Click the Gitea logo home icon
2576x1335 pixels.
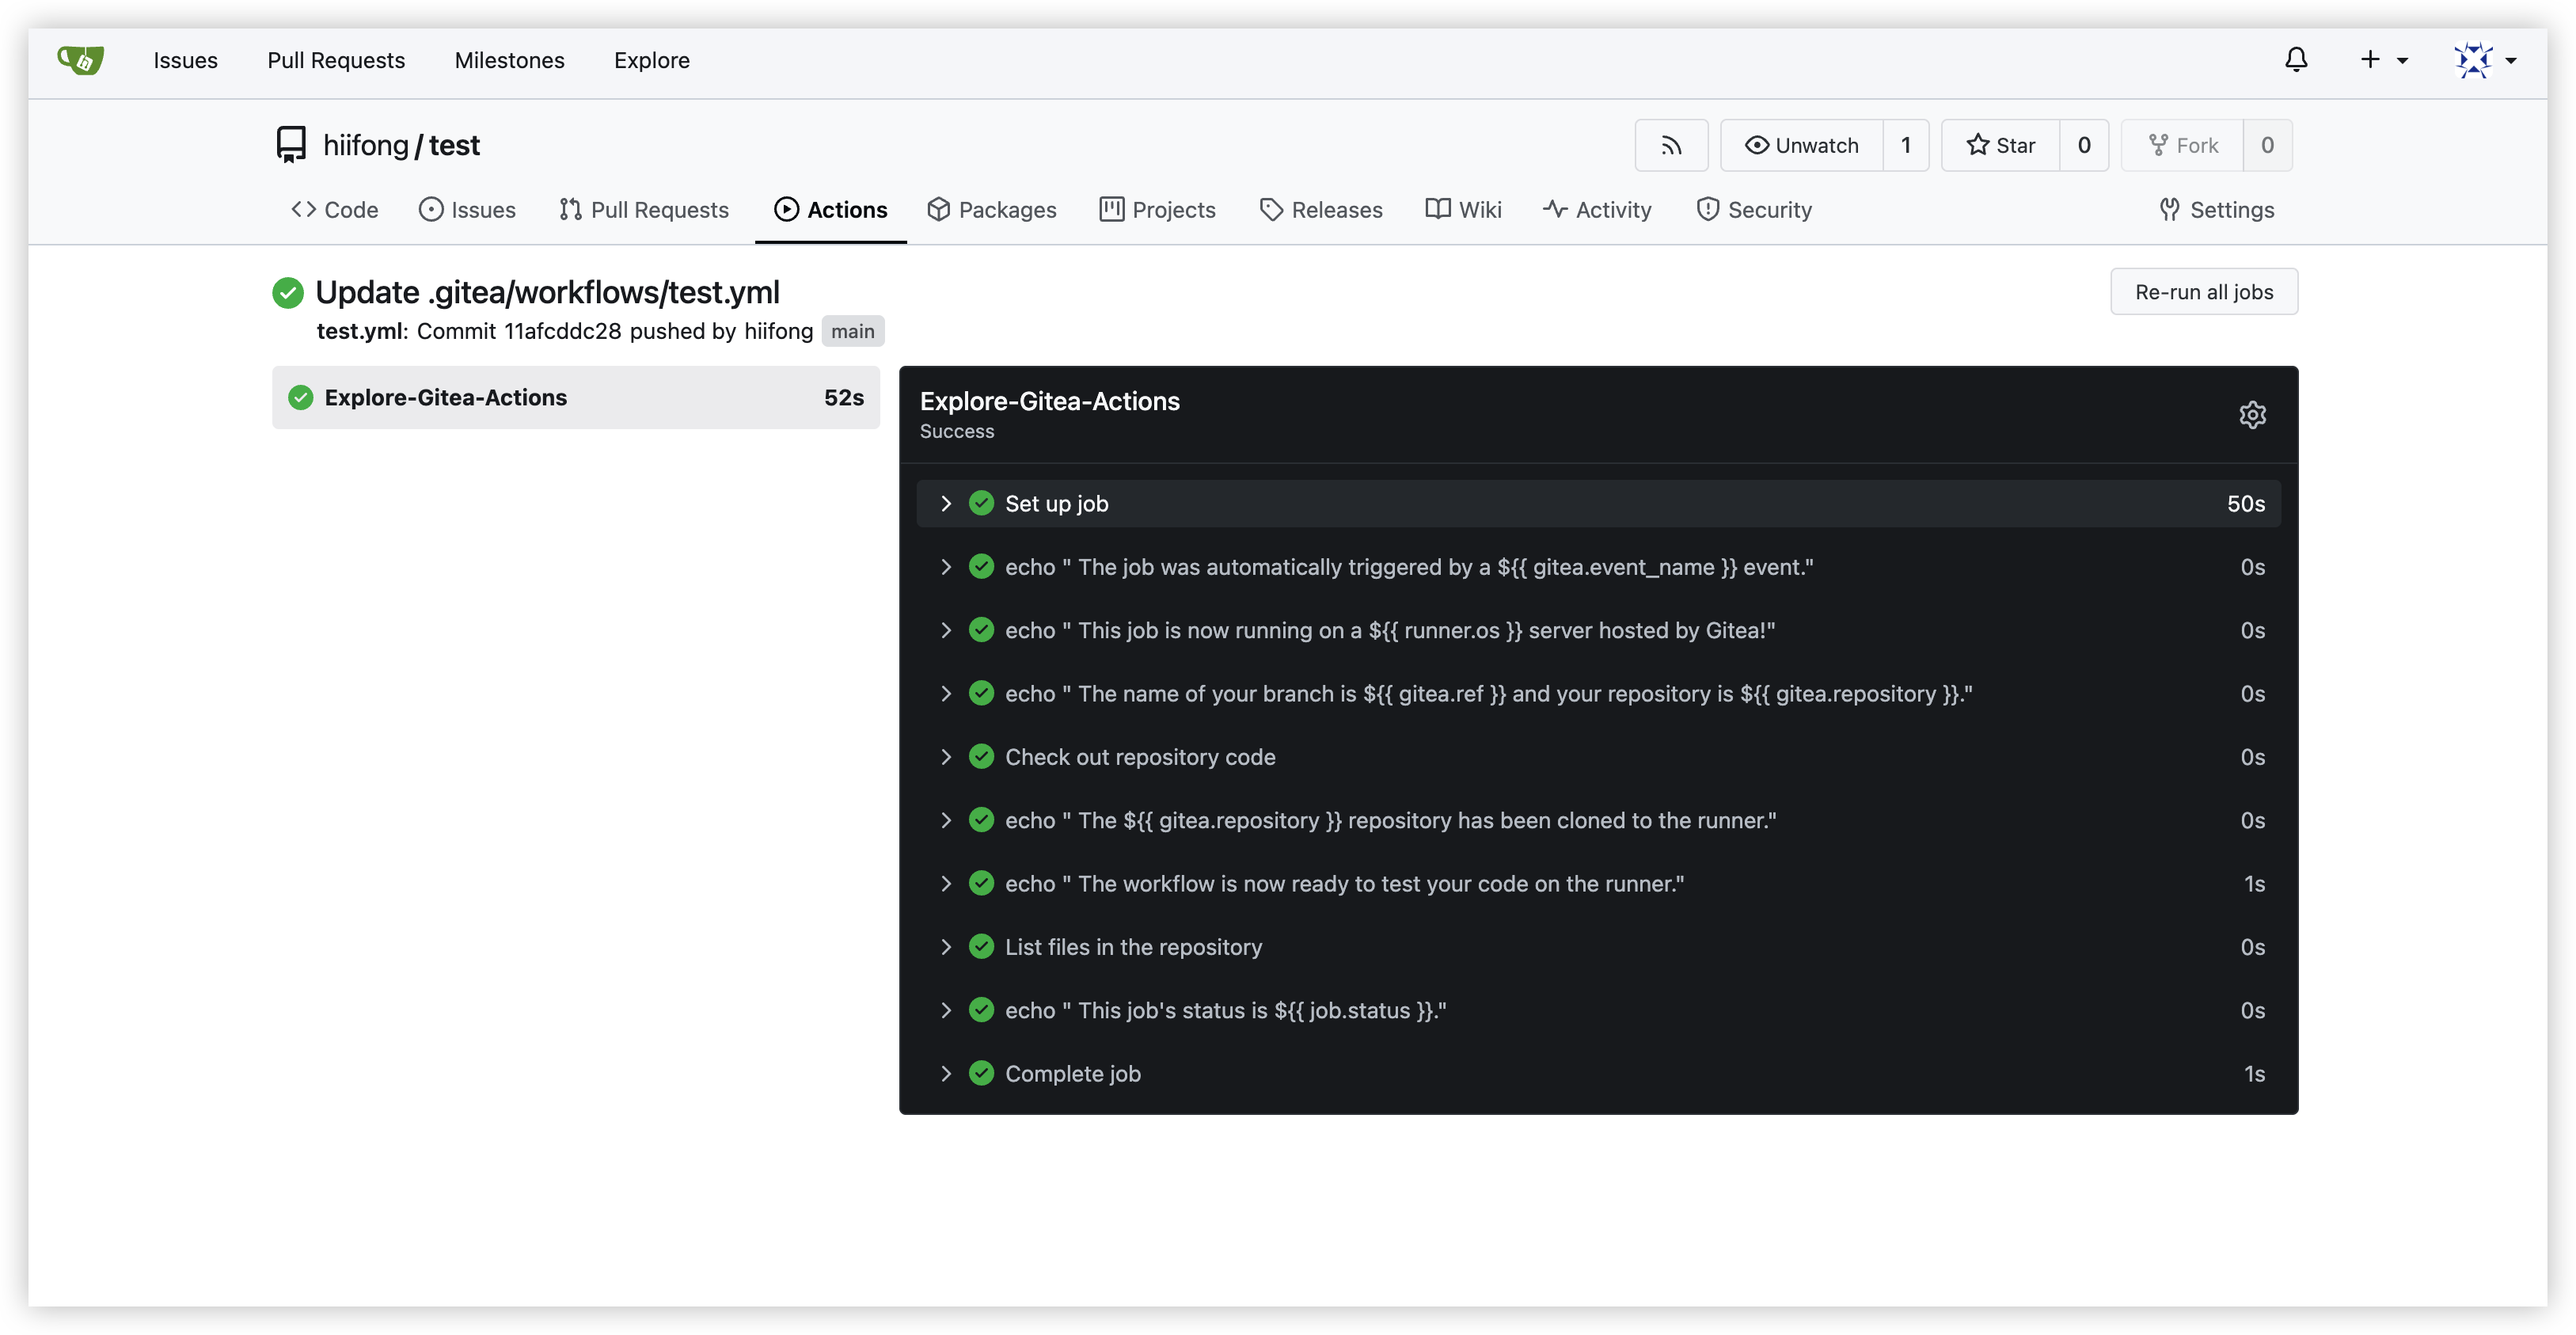(80, 60)
